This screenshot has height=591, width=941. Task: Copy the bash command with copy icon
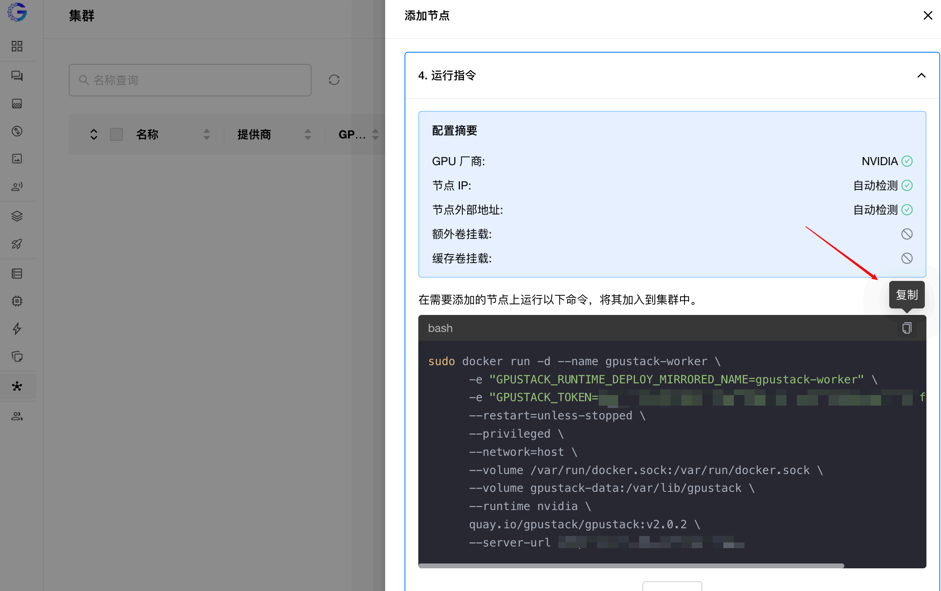click(907, 328)
